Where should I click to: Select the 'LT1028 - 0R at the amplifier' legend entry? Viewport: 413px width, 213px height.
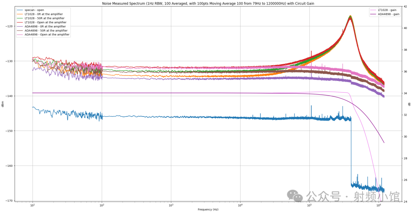click(43, 14)
